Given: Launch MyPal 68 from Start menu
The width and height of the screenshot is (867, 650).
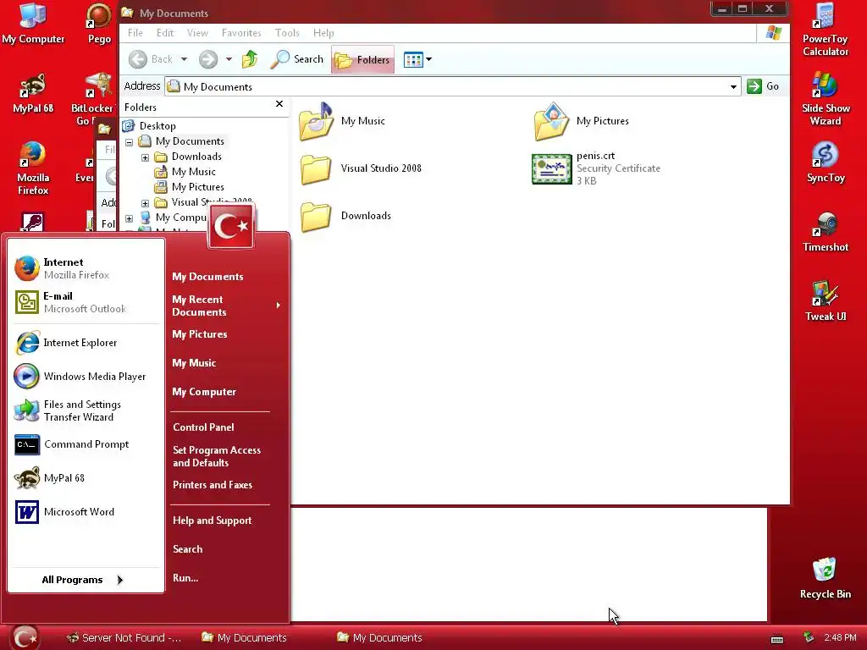Looking at the screenshot, I should (86, 478).
